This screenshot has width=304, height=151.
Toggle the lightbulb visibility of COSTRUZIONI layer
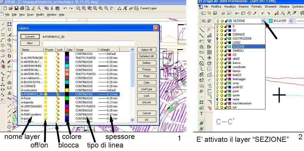[218, 38]
